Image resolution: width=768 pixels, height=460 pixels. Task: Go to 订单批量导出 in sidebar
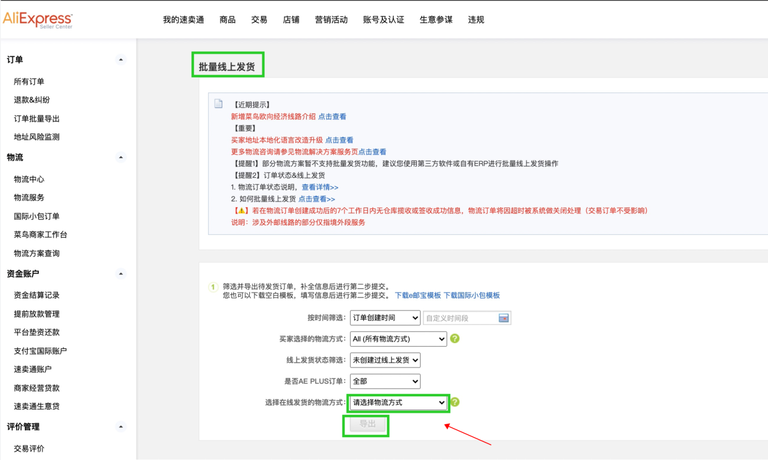point(37,119)
